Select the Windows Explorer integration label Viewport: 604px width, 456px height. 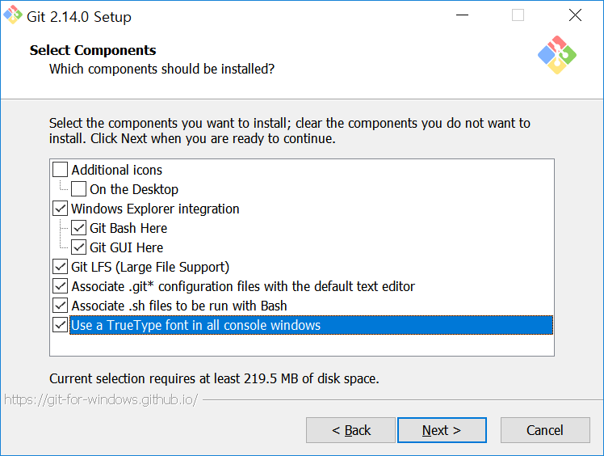155,209
